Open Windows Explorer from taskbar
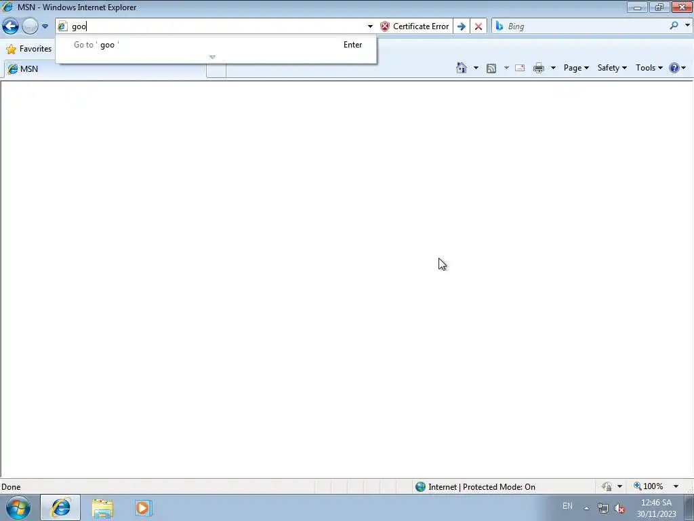Screen dimensions: 694x521 pos(103,507)
